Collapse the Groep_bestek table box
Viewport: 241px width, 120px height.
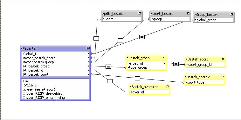(x=232, y=14)
